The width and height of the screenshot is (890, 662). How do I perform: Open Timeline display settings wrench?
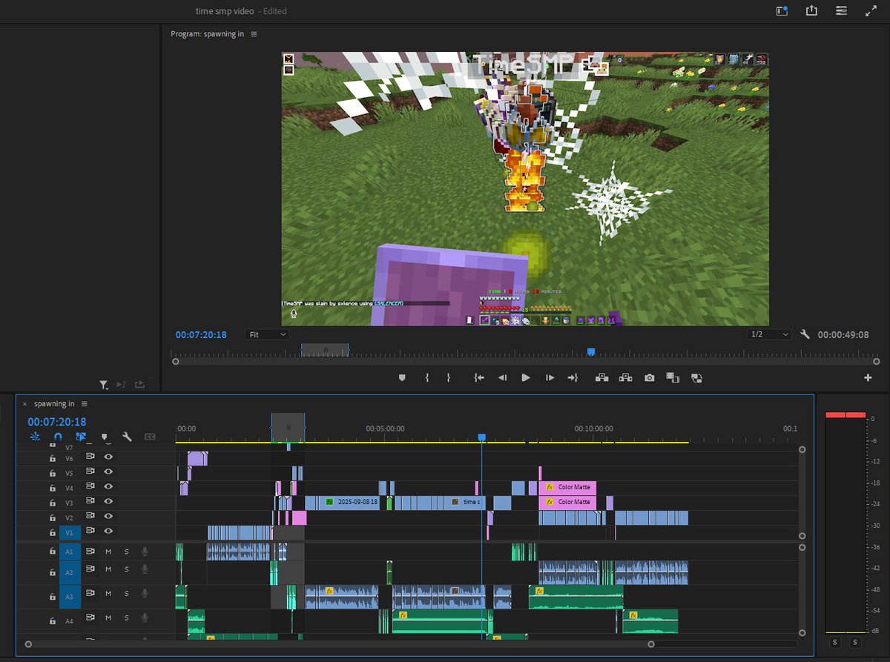[x=127, y=437]
